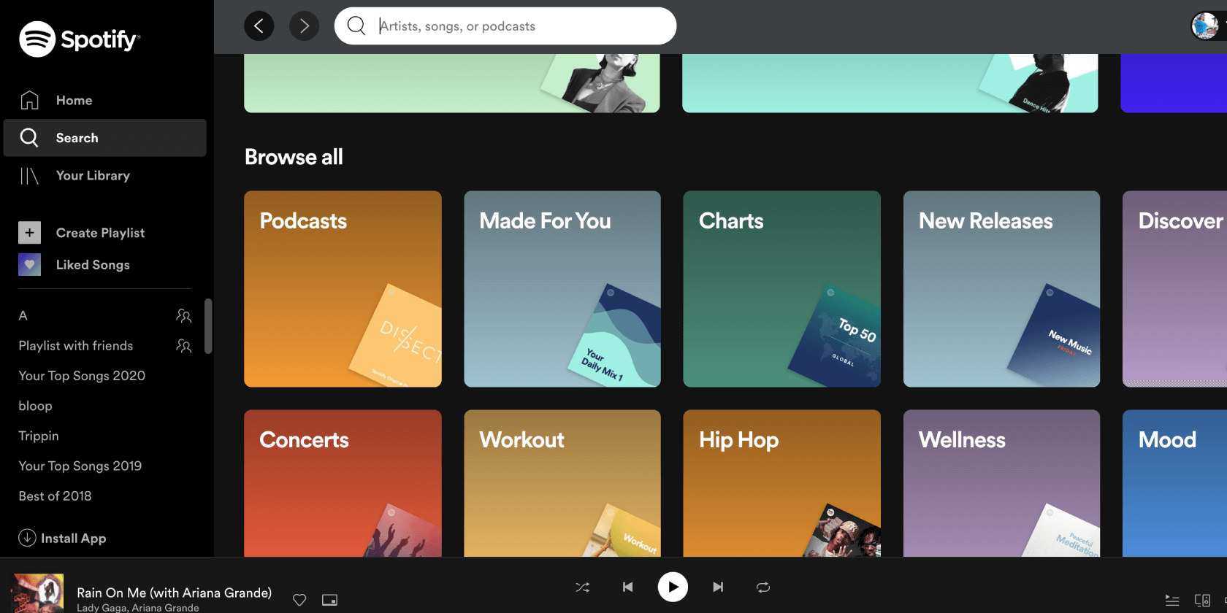Viewport: 1227px width, 613px height.
Task: Open the Discover category card
Action: point(1174,289)
